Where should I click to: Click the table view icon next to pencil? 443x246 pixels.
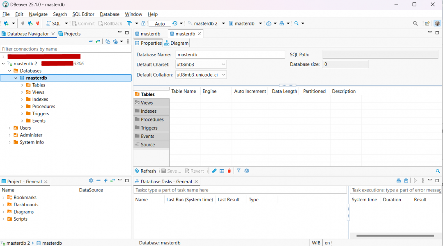(222, 171)
